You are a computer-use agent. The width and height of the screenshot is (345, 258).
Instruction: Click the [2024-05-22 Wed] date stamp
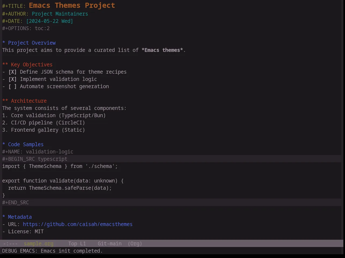click(x=50, y=21)
